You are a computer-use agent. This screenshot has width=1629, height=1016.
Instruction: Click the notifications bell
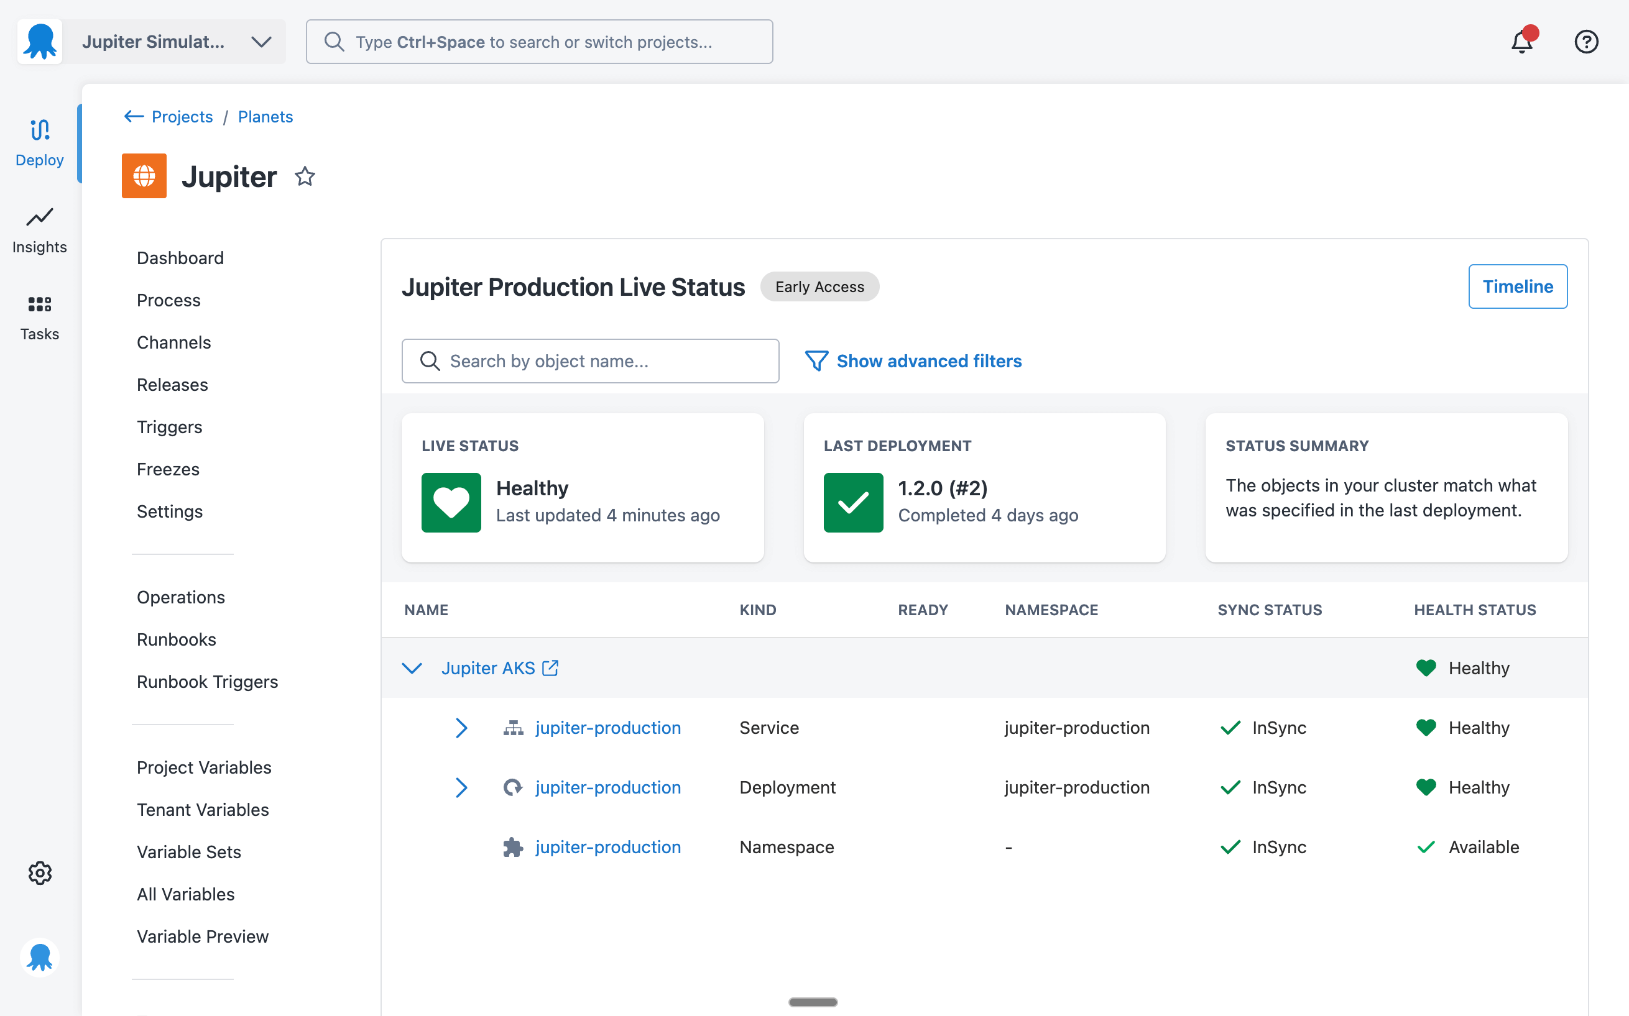[x=1521, y=42]
